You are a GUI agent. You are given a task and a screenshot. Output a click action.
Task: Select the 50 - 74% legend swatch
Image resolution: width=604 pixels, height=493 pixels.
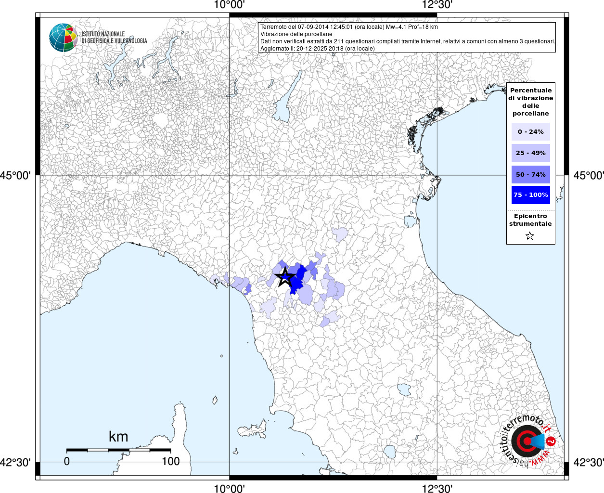tap(530, 174)
